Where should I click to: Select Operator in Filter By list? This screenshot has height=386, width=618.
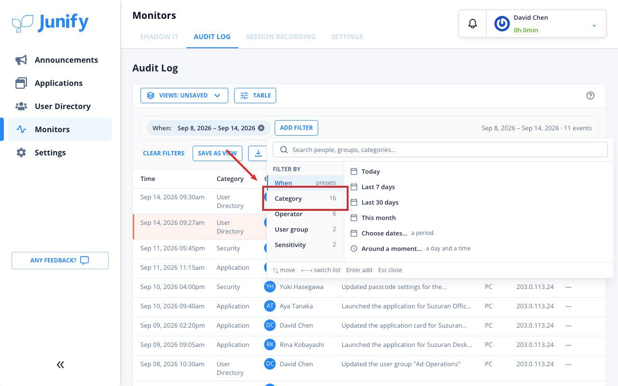[305, 214]
